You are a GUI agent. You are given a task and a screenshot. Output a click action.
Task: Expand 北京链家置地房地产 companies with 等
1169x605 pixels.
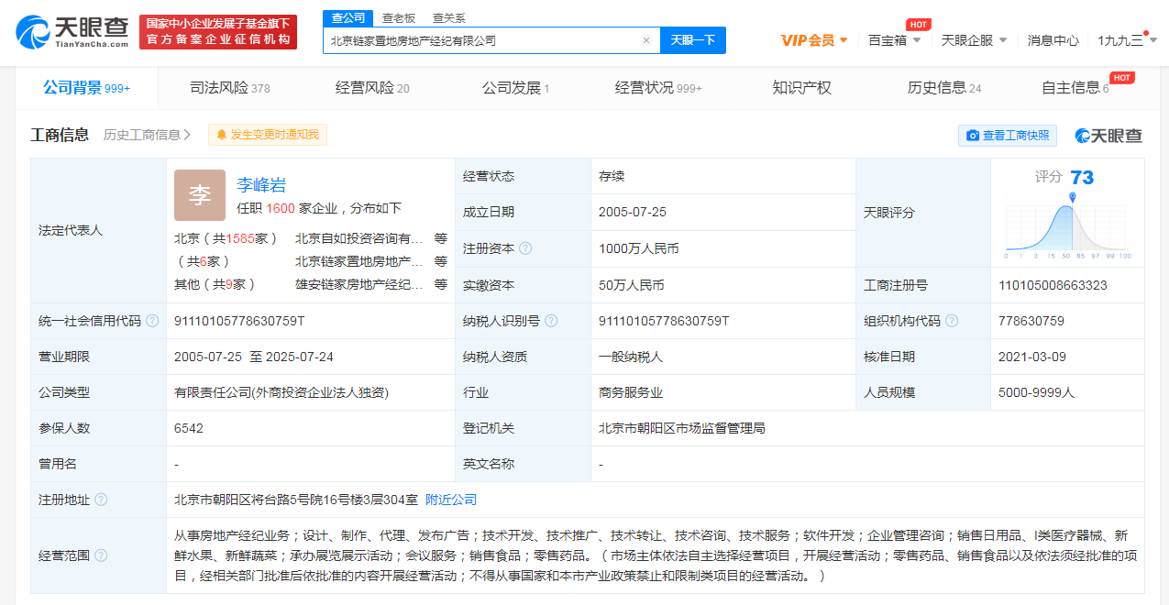pyautogui.click(x=441, y=261)
